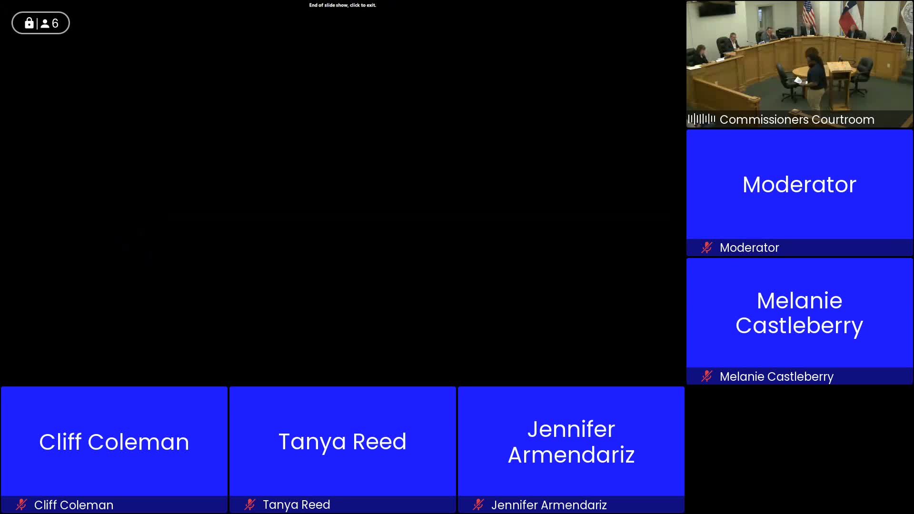Click Jennifer Armendariz's muted microphone icon
Viewport: 914px width, 514px height.
(478, 504)
